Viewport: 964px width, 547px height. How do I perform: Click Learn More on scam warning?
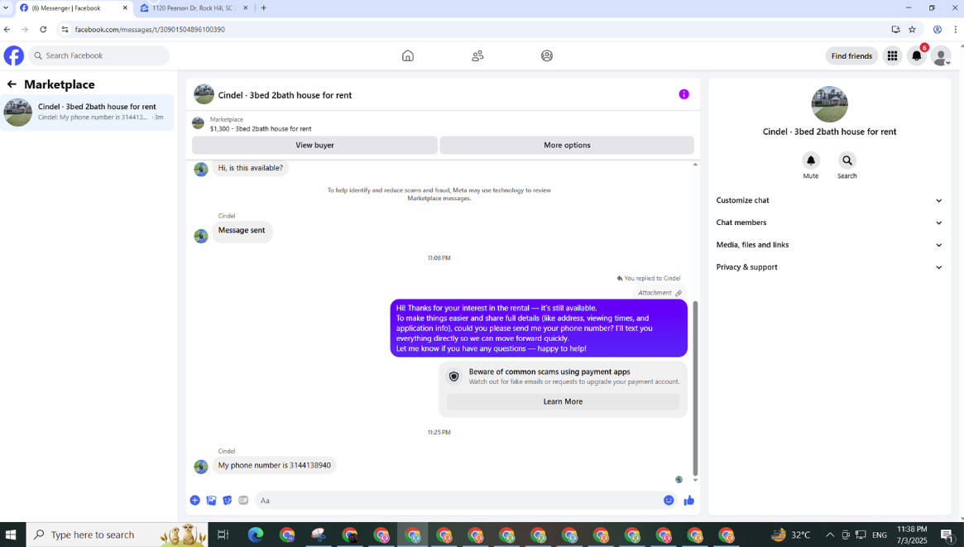[563, 401]
